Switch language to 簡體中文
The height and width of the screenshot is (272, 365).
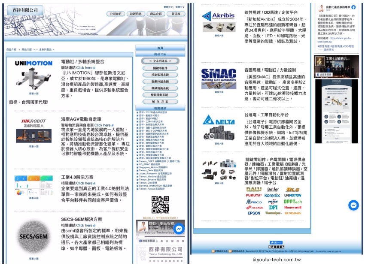[180, 7]
